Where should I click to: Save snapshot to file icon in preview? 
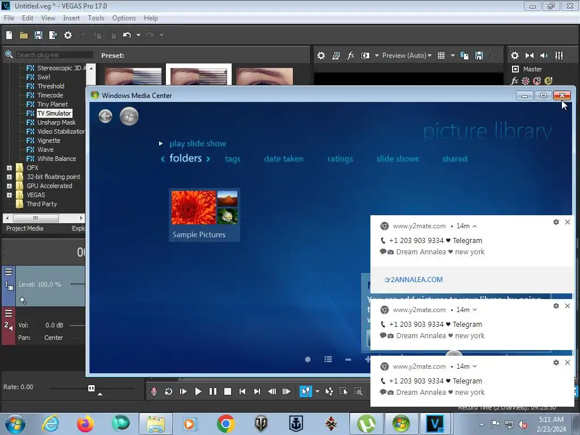point(479,56)
